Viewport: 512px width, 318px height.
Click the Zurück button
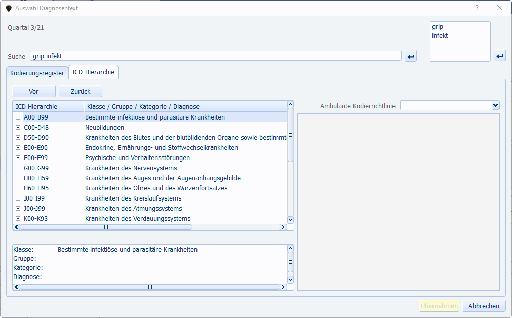tap(81, 92)
